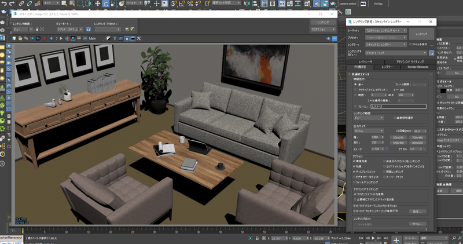Click Setup button for bitmap proxies
Viewport: 463px width, 244px height.
(x=417, y=212)
